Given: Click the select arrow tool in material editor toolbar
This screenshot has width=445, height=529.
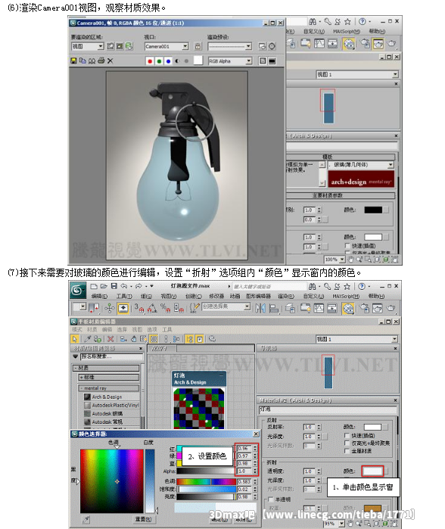Looking at the screenshot, I should pyautogui.click(x=75, y=339).
